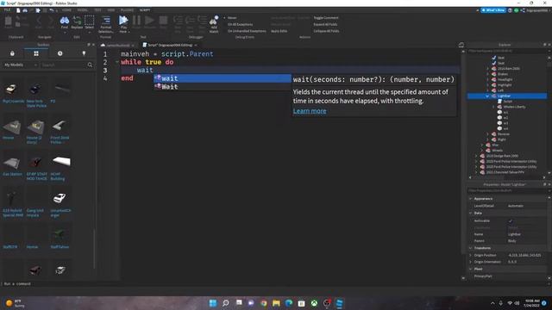Switch to Toolbox Inventory grid tab
This screenshot has height=310, width=552.
[x=36, y=53]
